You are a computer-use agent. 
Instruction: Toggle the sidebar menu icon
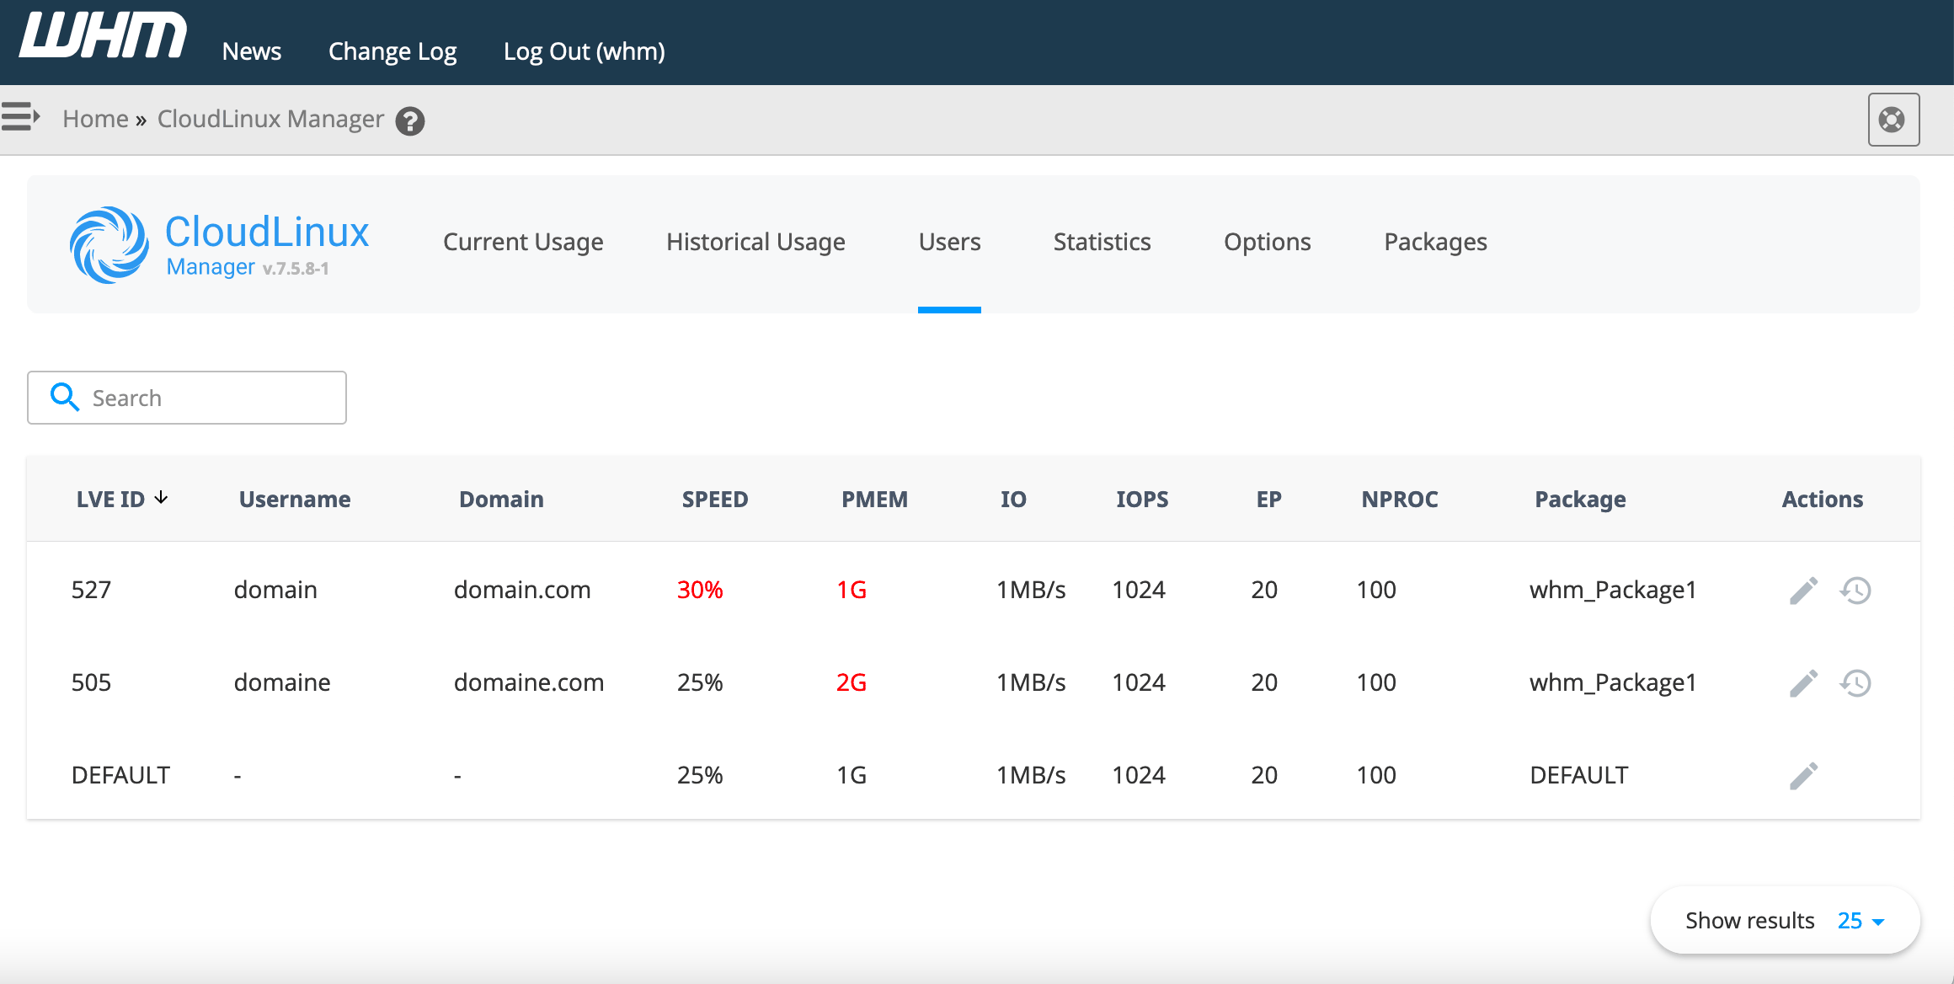point(20,117)
